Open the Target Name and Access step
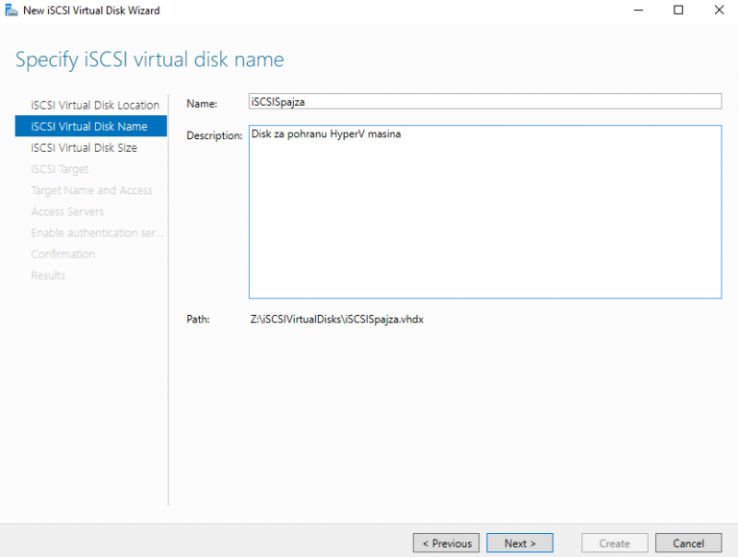738x557 pixels. point(91,190)
